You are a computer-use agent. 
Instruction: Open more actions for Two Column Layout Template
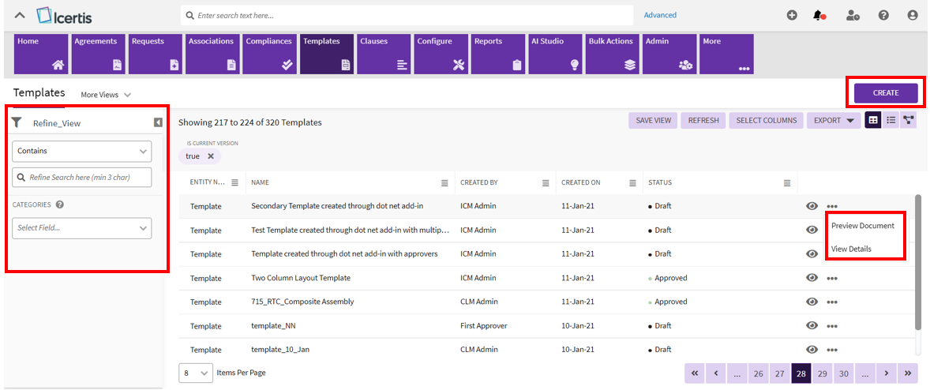[x=832, y=278]
